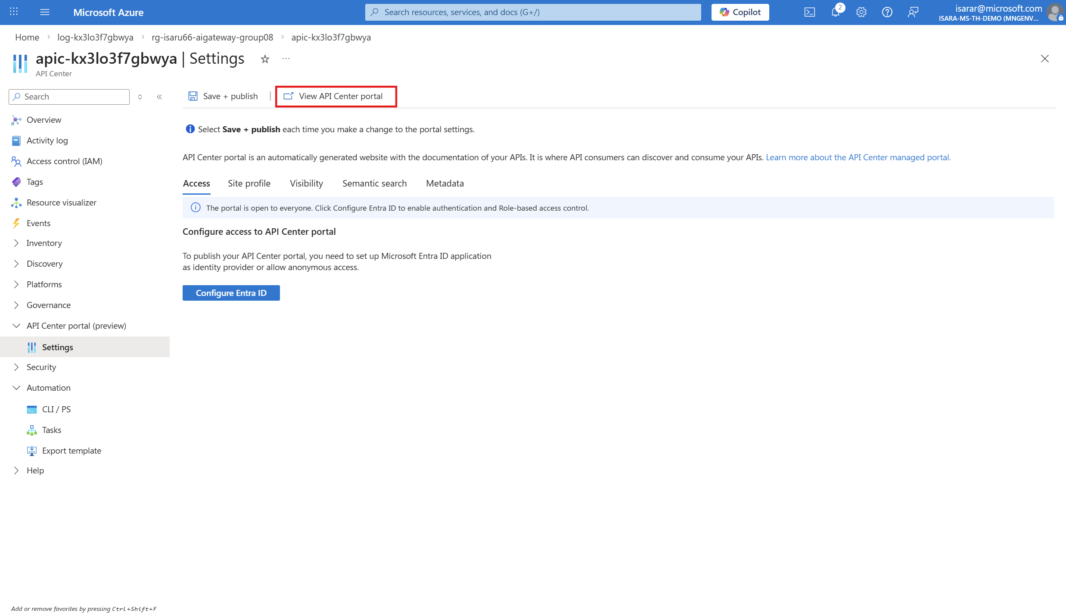Viewport: 1066px width, 613px height.
Task: Open the hamburger portal menu
Action: 45,12
